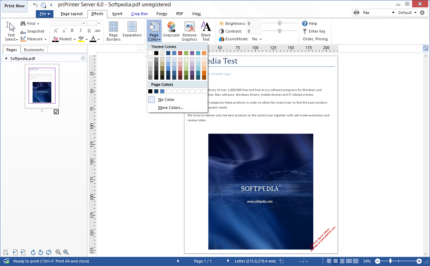Select the Text Select tool
The image size is (430, 266).
click(11, 31)
